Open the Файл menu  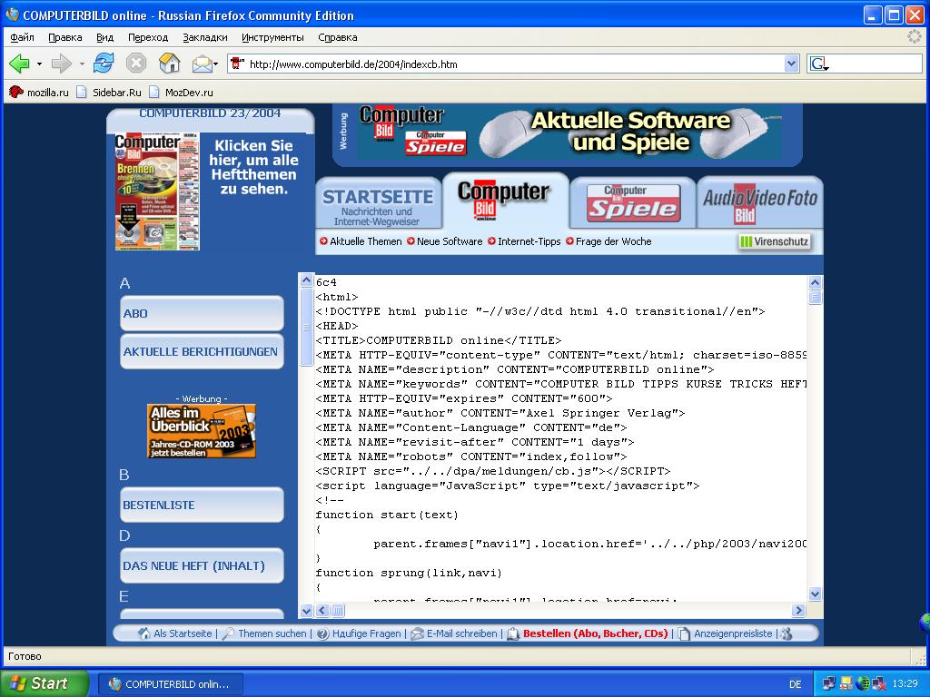point(22,37)
